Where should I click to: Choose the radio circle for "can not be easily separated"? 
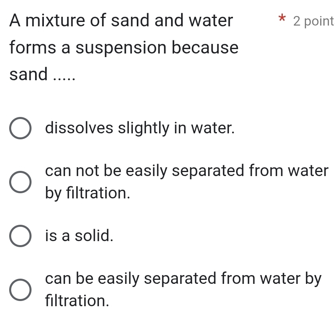20,182
